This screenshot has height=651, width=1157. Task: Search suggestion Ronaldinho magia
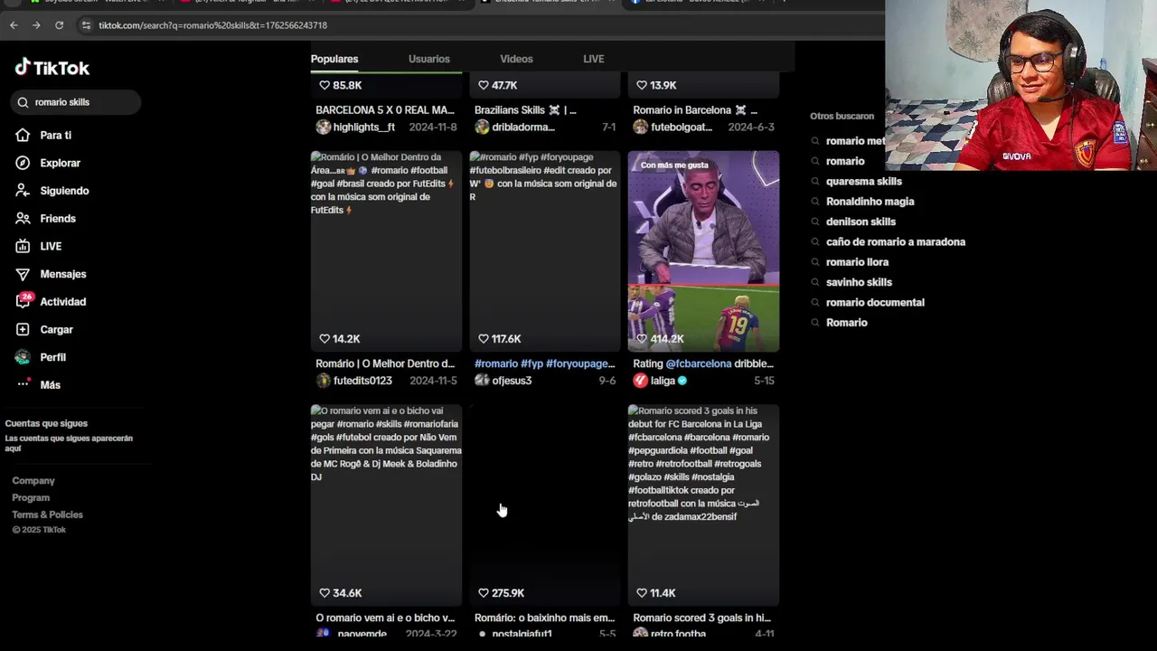pos(870,202)
